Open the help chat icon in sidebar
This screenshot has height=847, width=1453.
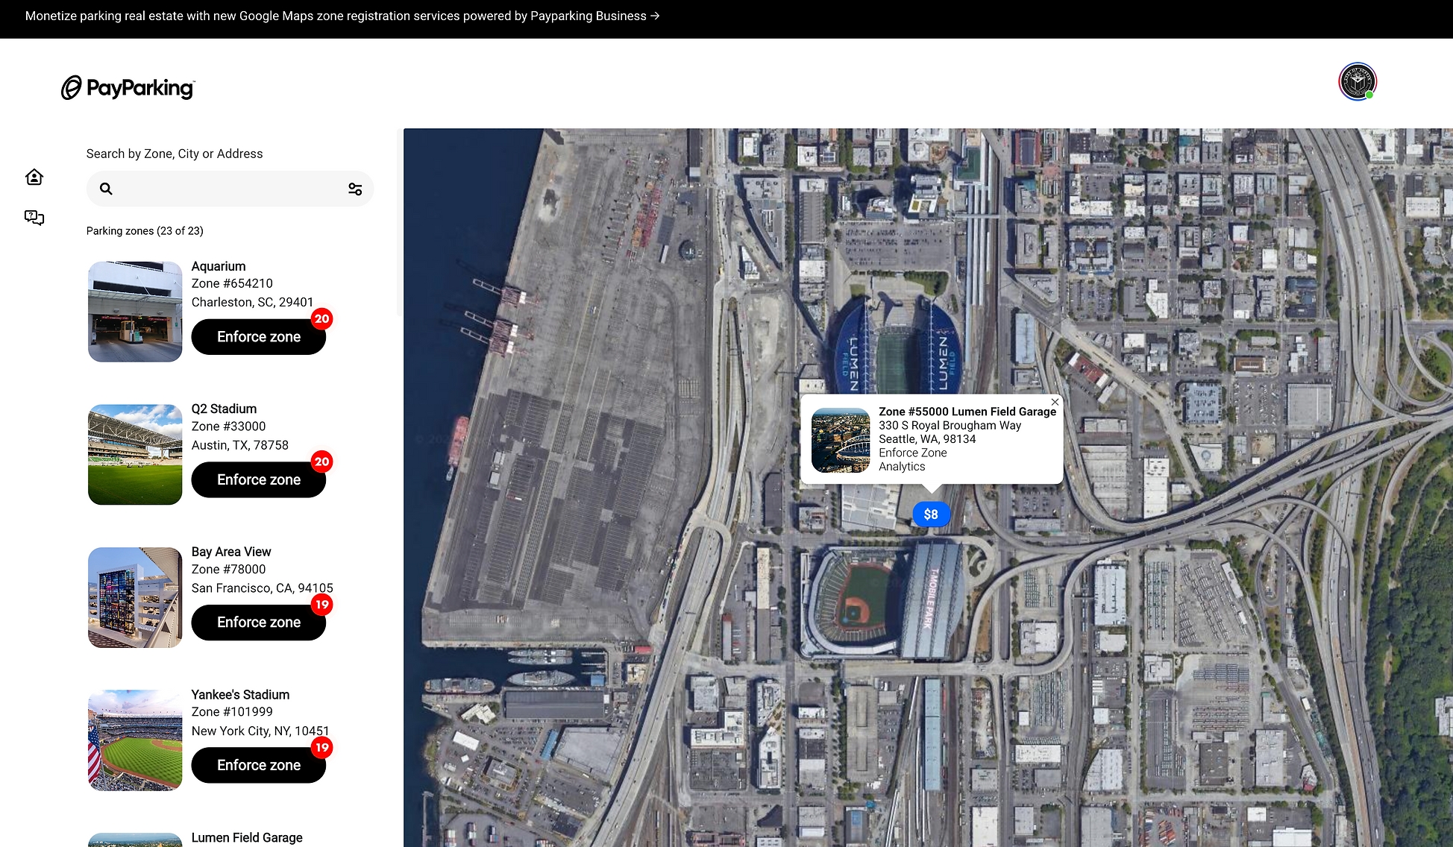click(x=34, y=218)
